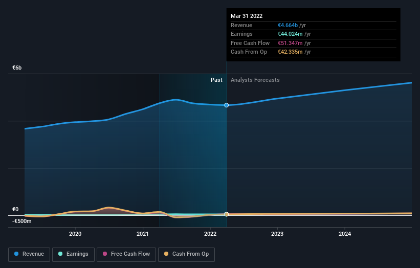Image resolution: width=420 pixels, height=268 pixels.
Task: Click the 2021 x-axis label
Action: pyautogui.click(x=143, y=234)
